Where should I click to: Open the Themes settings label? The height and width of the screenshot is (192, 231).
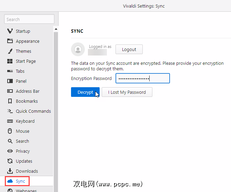(23, 51)
